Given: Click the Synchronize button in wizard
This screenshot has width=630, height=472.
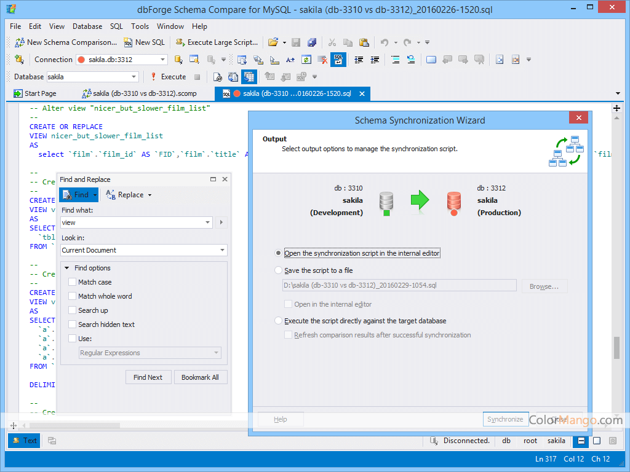Looking at the screenshot, I should click(x=505, y=419).
